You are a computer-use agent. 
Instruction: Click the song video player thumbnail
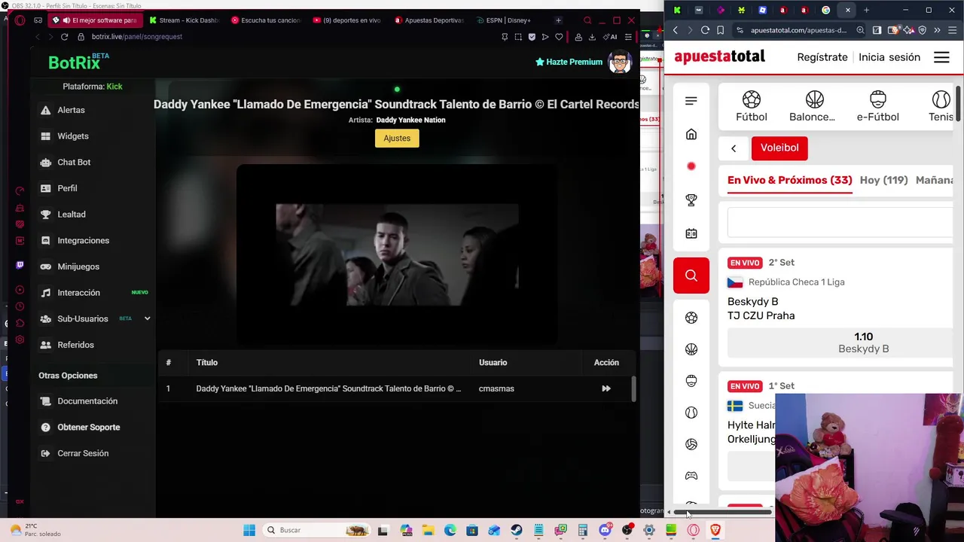(x=397, y=254)
